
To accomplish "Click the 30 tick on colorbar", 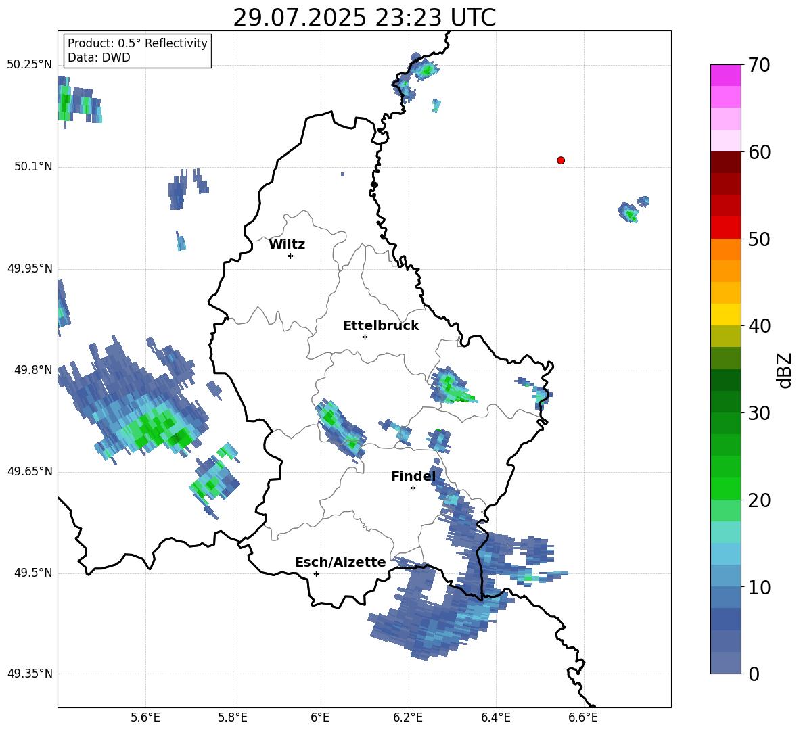I will 758,413.
